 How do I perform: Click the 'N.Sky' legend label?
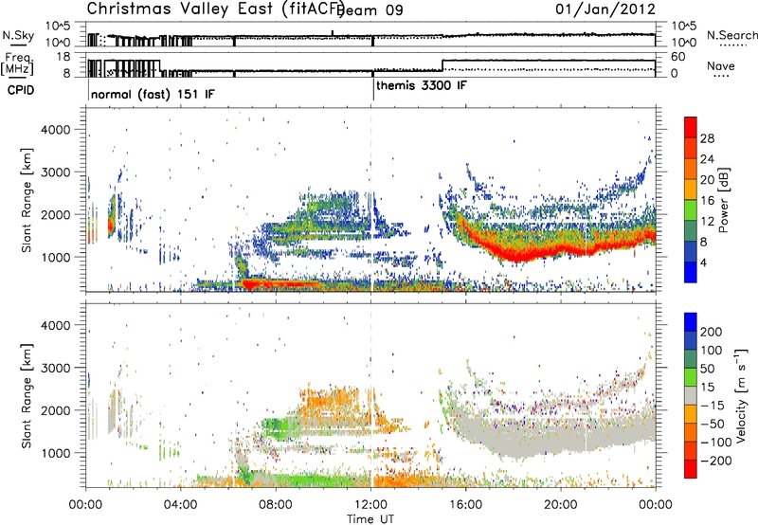[x=18, y=35]
